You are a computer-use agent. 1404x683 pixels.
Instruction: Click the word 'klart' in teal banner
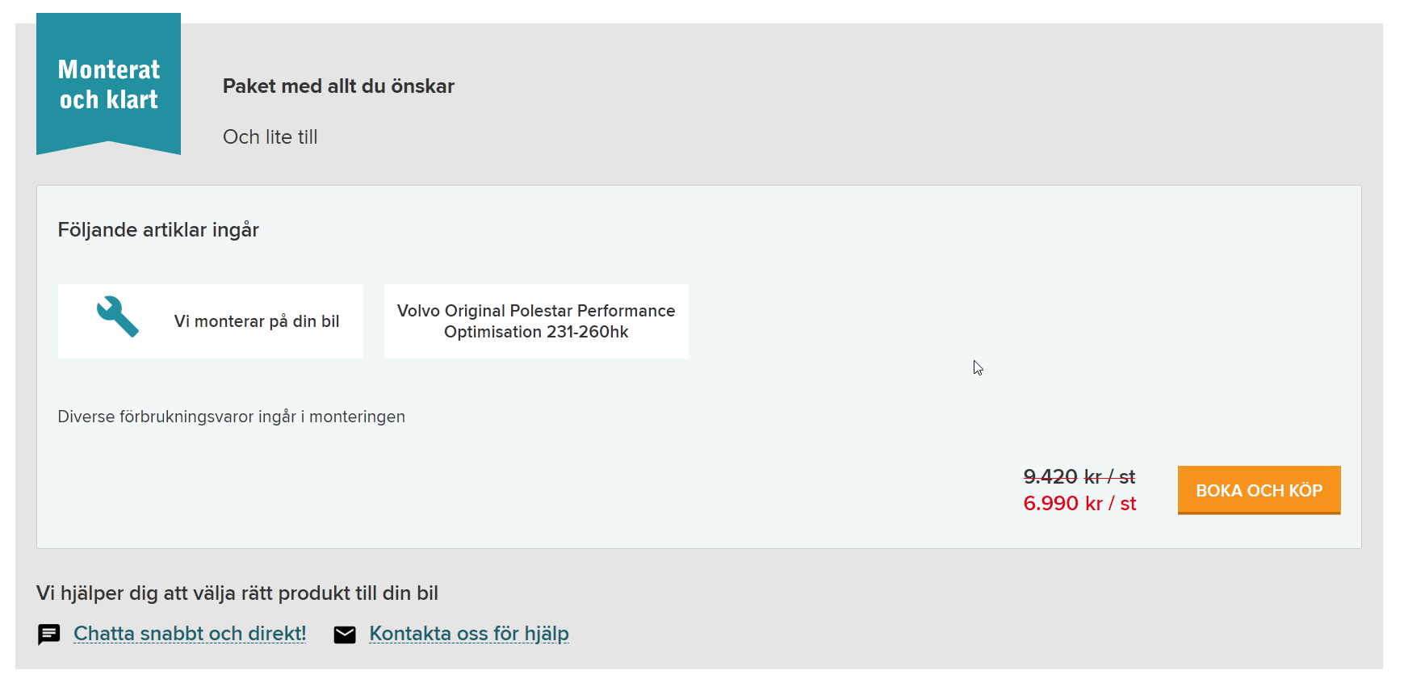click(x=132, y=99)
